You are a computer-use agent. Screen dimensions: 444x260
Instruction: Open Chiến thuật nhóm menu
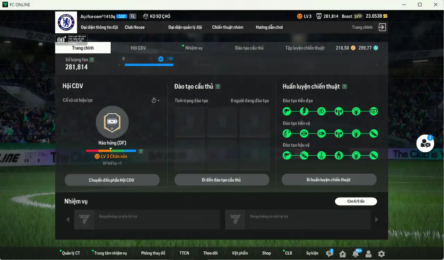[228, 27]
